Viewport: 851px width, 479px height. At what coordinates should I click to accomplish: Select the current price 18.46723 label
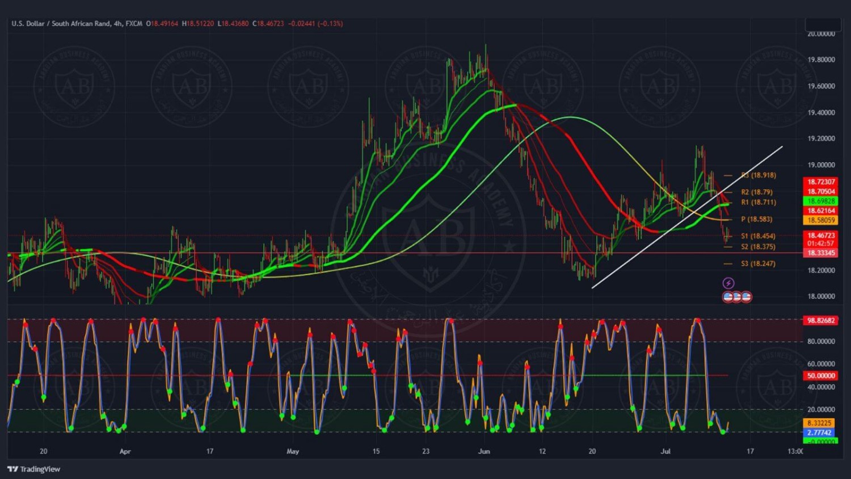[820, 235]
